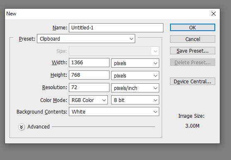Click the Cancel button
The height and width of the screenshot is (160, 231).
pyautogui.click(x=192, y=39)
